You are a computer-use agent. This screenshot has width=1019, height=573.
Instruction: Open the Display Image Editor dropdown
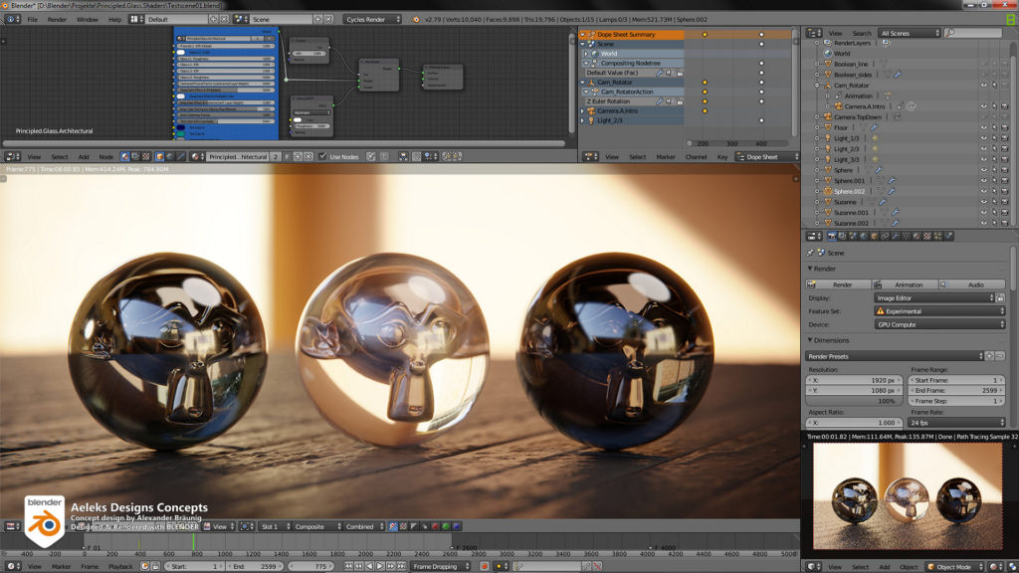click(934, 298)
